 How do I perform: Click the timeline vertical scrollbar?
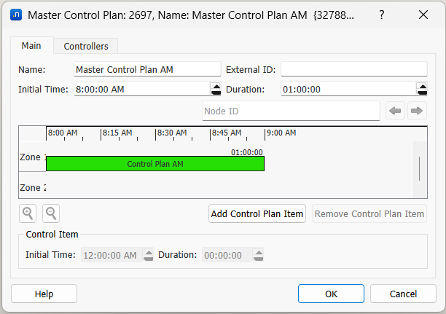coord(419,168)
